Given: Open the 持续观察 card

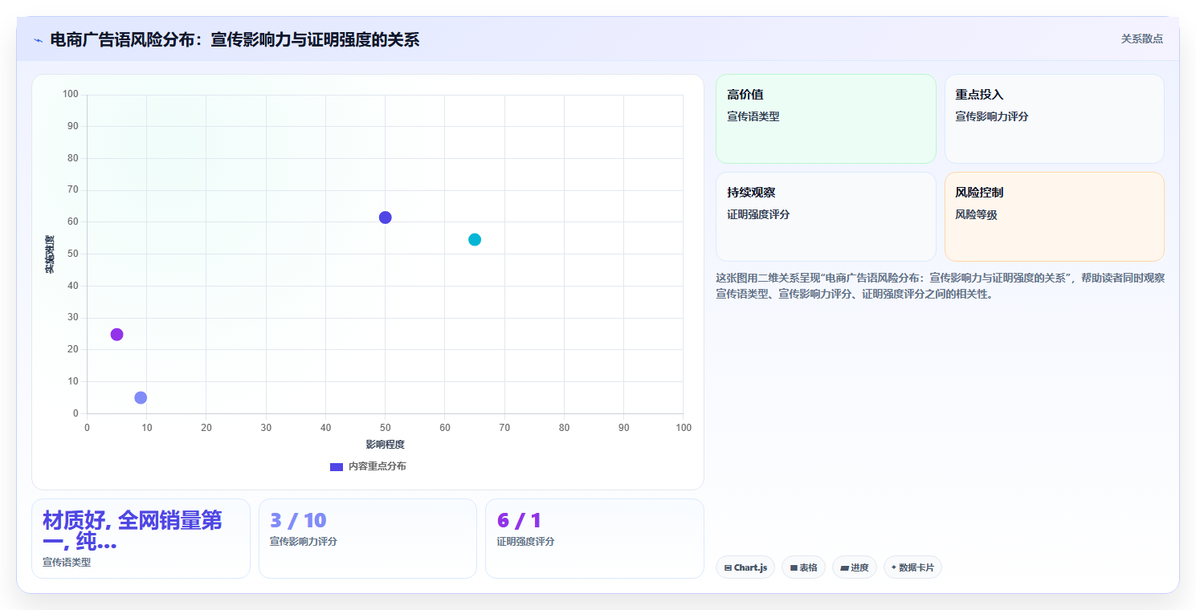Looking at the screenshot, I should (826, 217).
